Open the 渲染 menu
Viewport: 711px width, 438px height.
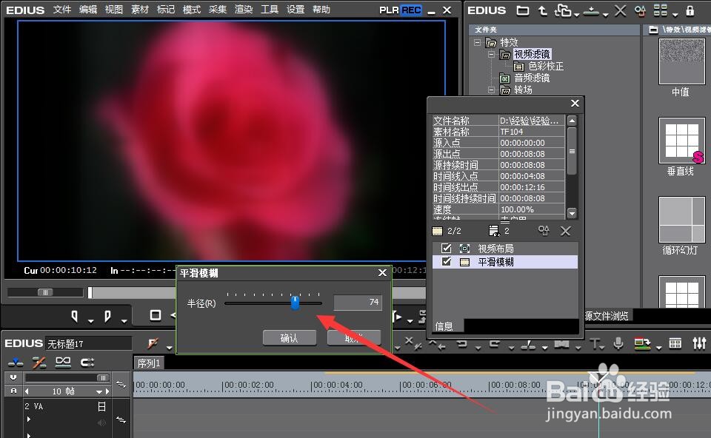(x=244, y=10)
